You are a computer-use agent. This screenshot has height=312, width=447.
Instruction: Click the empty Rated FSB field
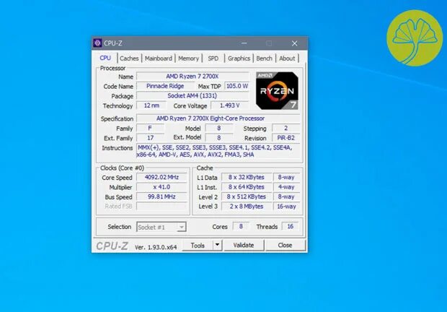[x=161, y=206]
